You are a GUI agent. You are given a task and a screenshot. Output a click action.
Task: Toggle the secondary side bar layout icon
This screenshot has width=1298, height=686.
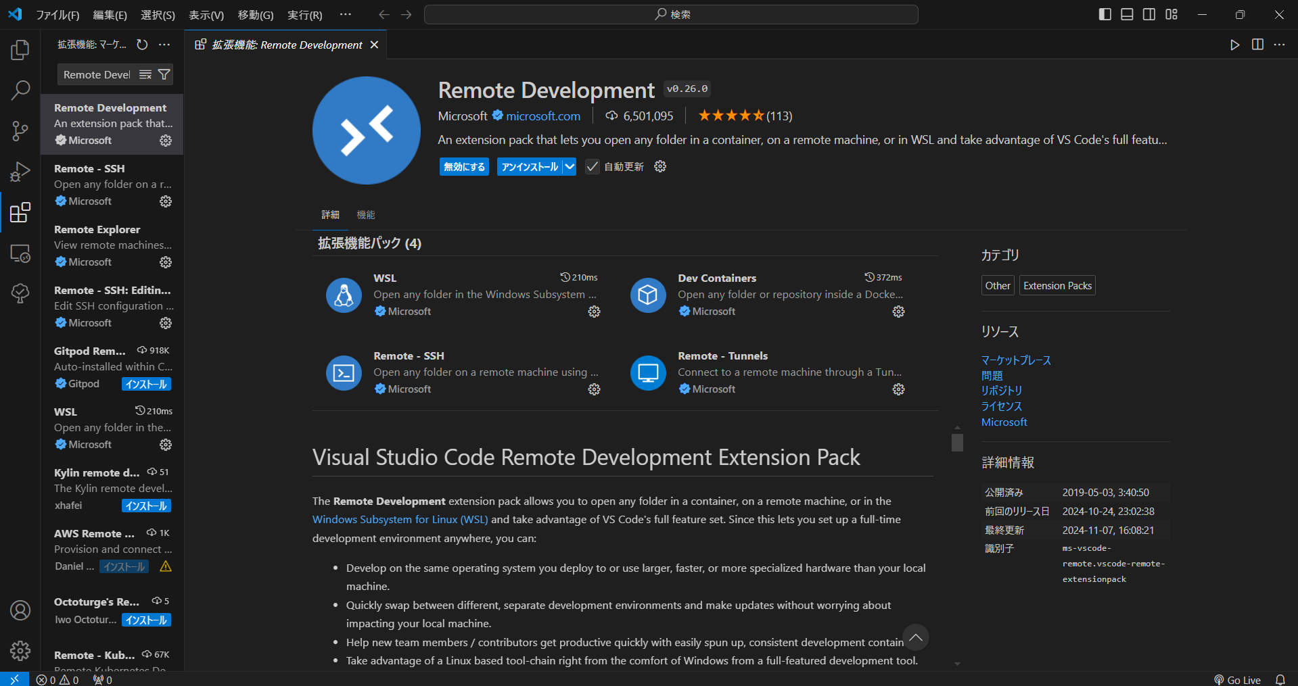1149,14
